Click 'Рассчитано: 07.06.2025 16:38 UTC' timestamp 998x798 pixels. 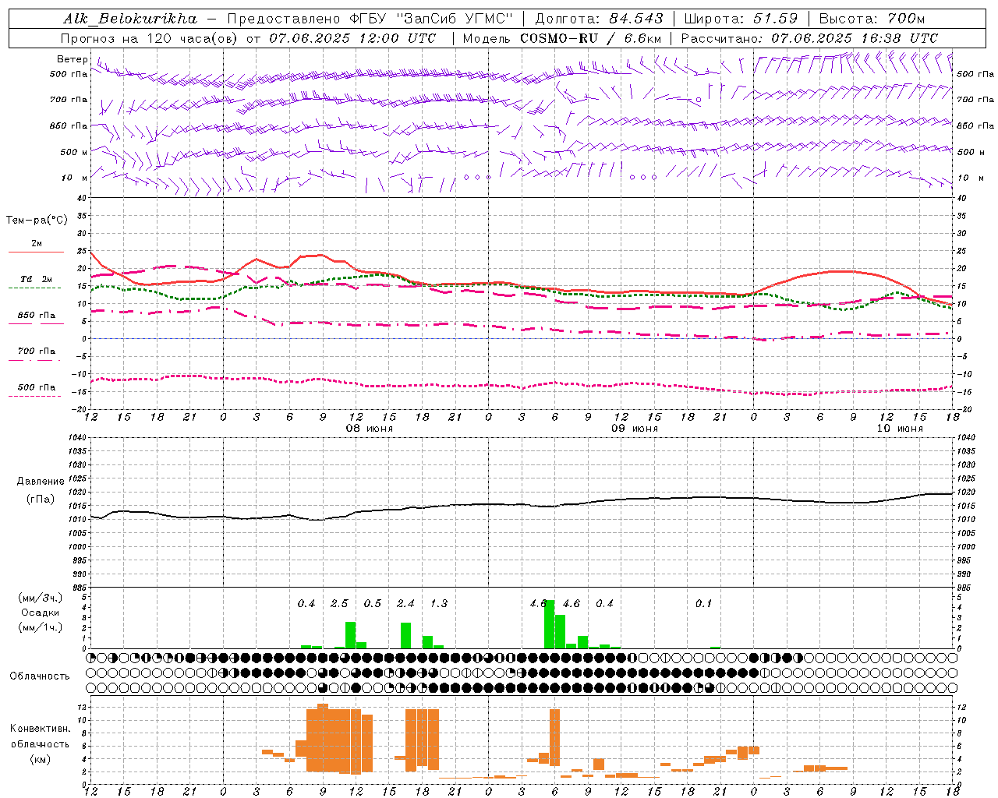pos(809,38)
